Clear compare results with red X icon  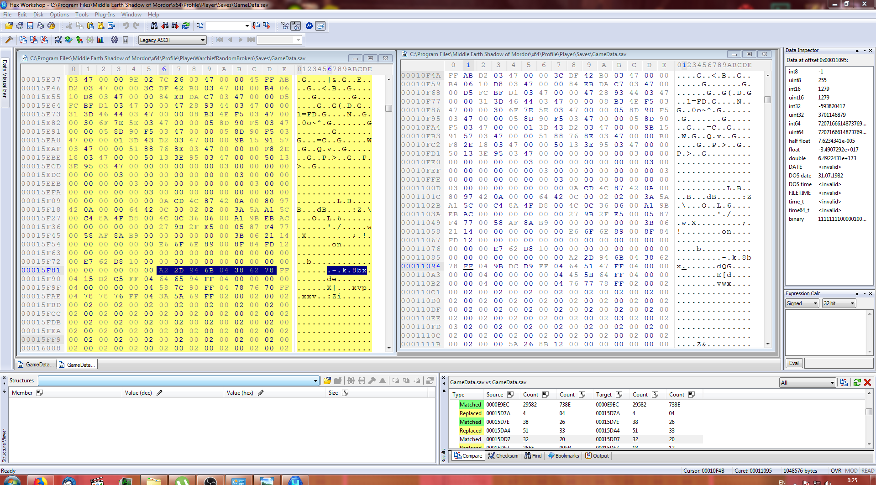[867, 382]
